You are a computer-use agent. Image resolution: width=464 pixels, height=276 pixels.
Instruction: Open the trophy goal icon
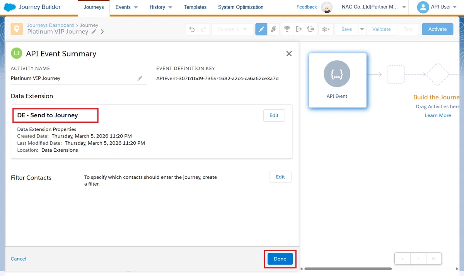click(x=287, y=29)
